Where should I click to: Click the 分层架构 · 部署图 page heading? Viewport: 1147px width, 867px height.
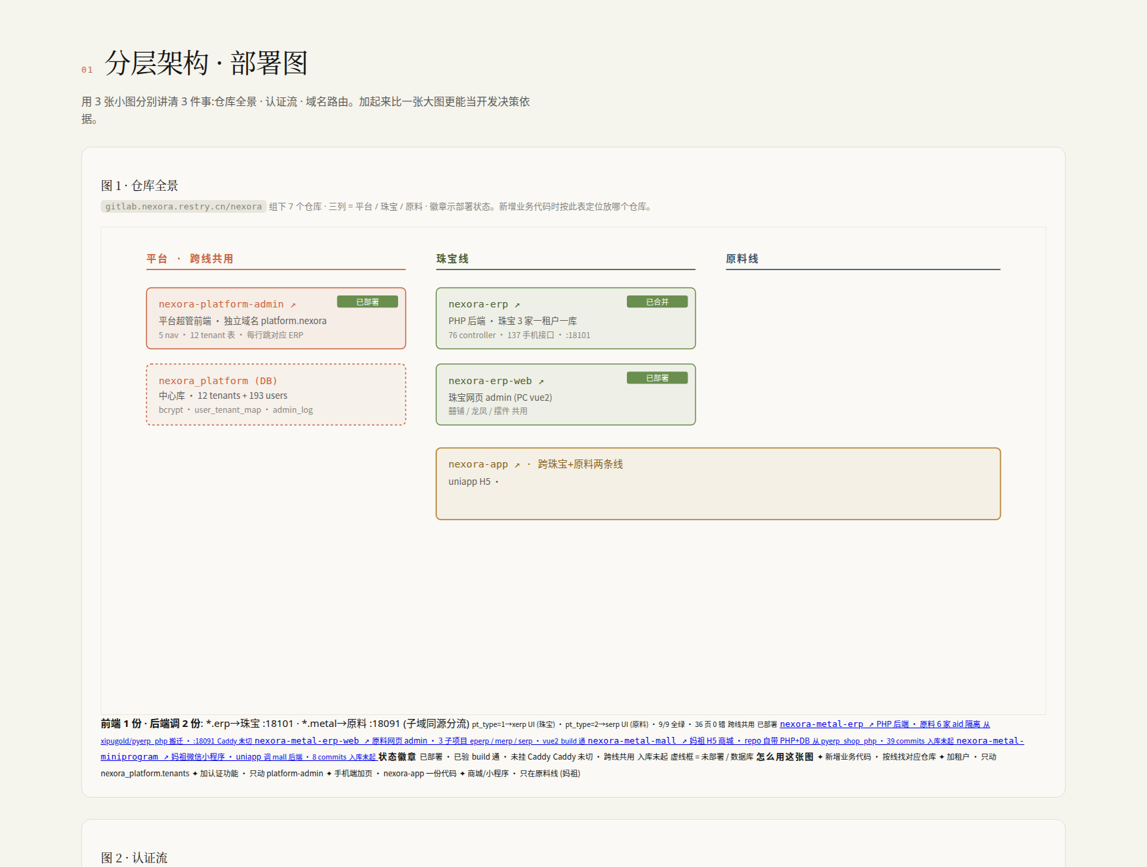click(x=206, y=63)
